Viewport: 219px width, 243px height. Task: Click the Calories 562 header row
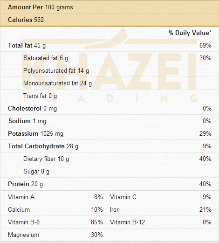click(x=109, y=20)
